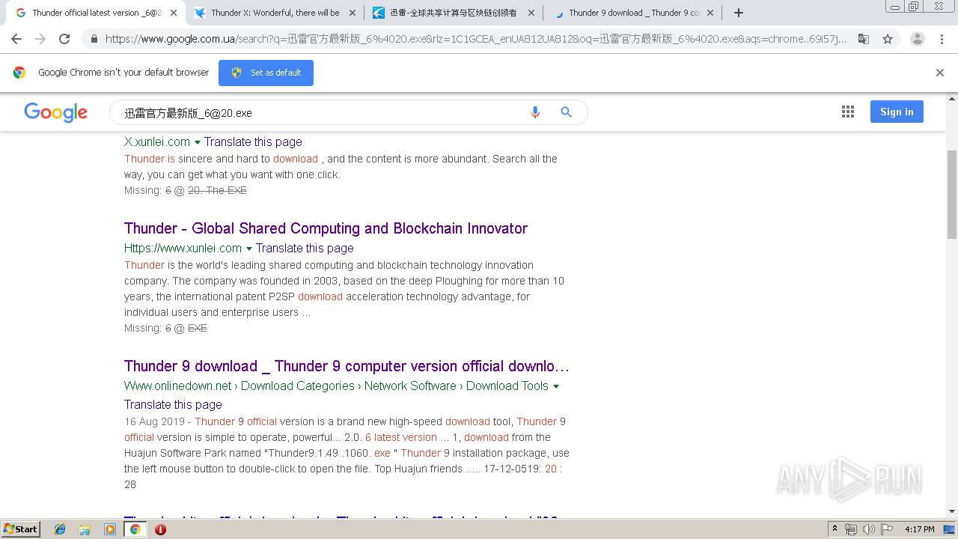Click the scrollbar down arrow
This screenshot has height=539, width=958.
[952, 511]
